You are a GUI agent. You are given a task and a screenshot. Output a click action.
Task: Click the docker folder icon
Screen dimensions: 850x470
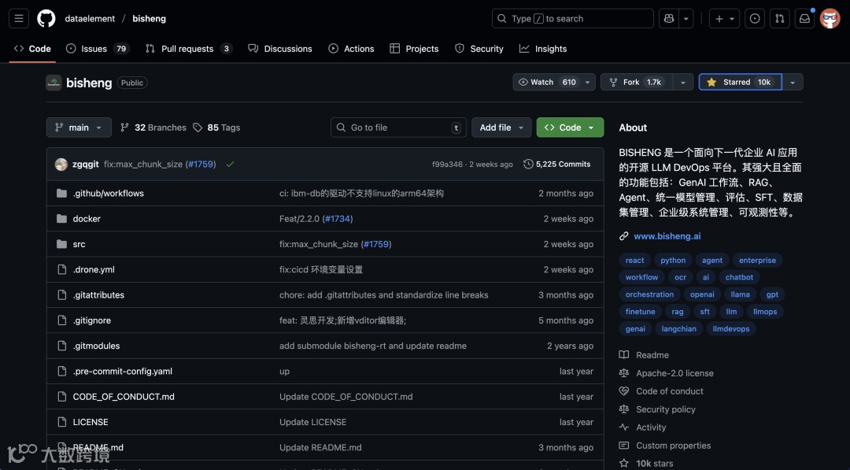(62, 219)
